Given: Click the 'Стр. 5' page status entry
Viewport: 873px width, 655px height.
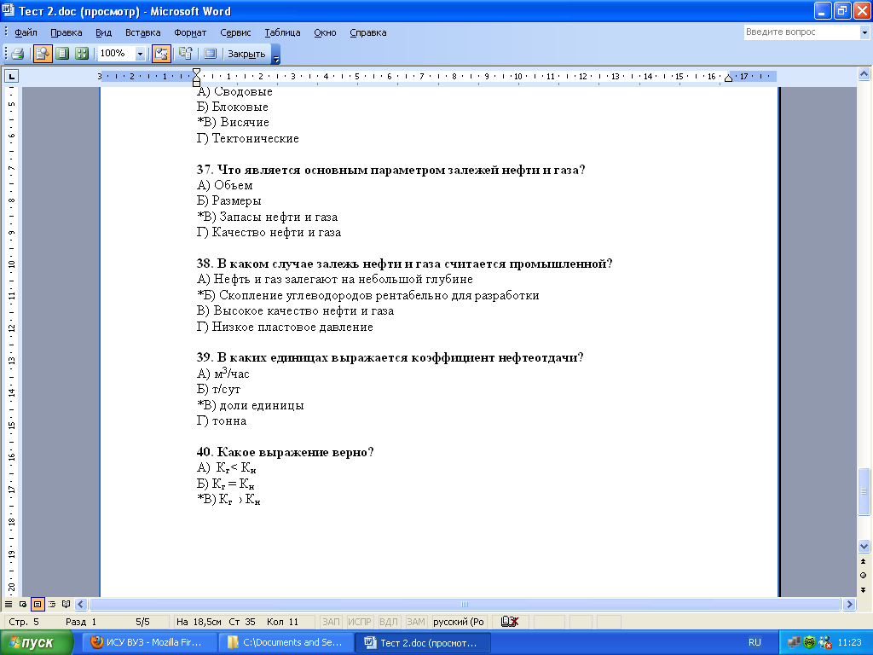Looking at the screenshot, I should click(24, 622).
